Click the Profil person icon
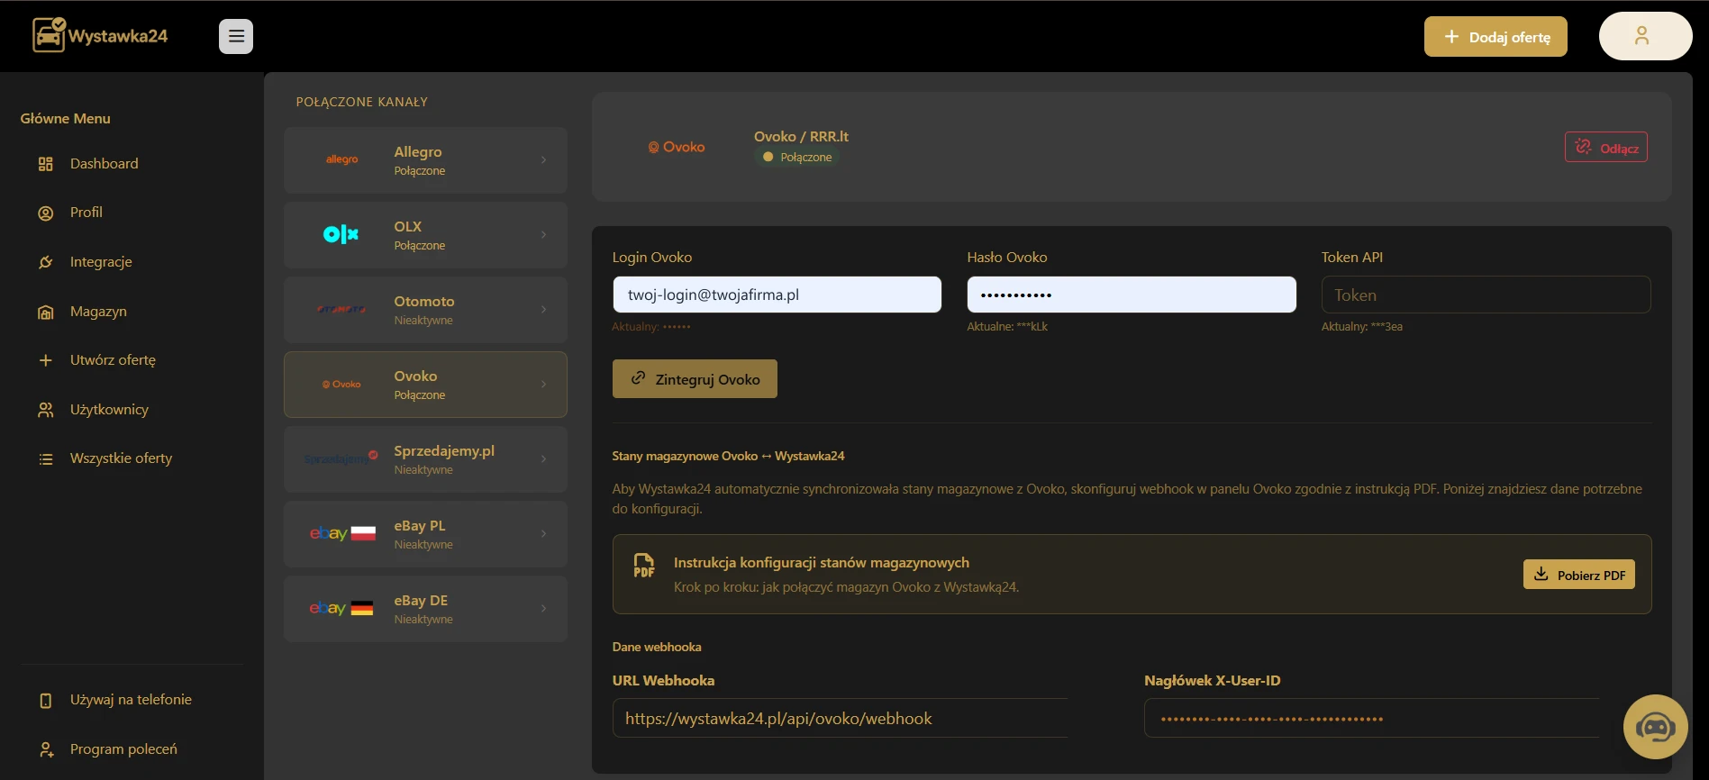 pyautogui.click(x=46, y=213)
